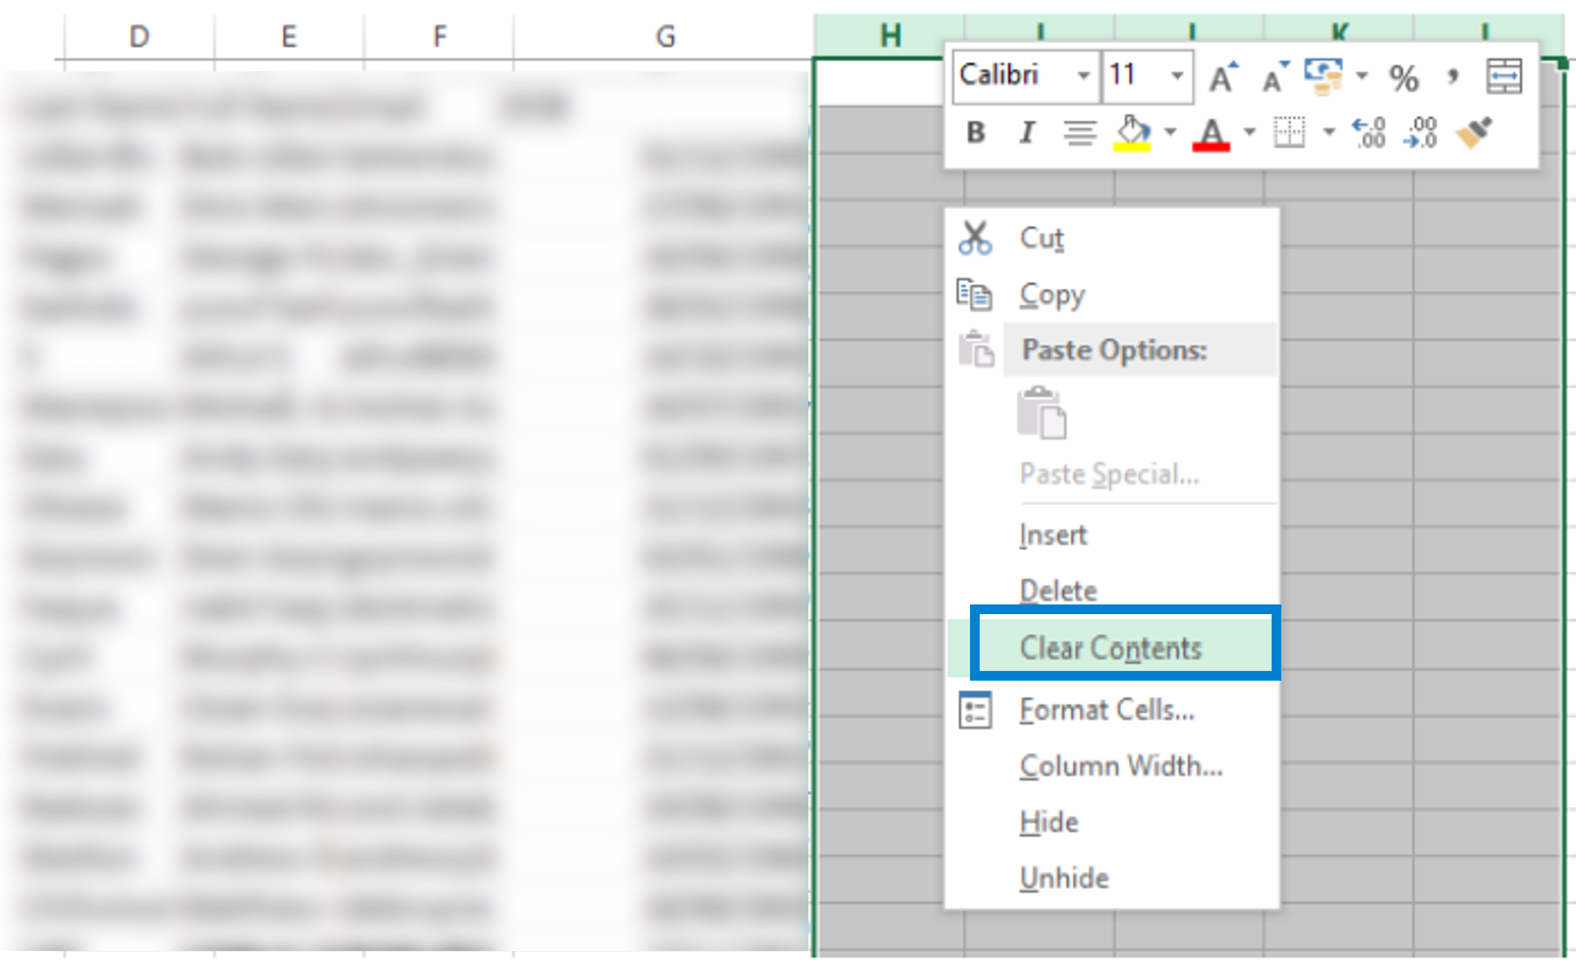This screenshot has height=960, width=1576.
Task: Open borders dropdown arrow
Action: (1328, 131)
